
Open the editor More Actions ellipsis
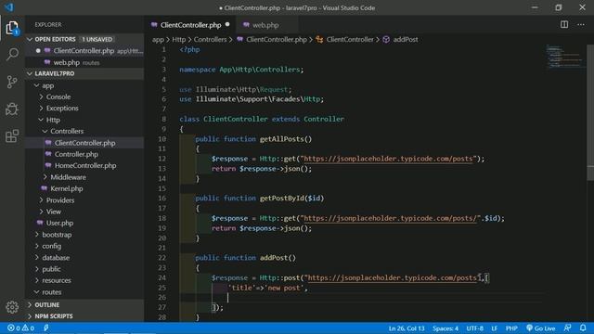tap(581, 25)
